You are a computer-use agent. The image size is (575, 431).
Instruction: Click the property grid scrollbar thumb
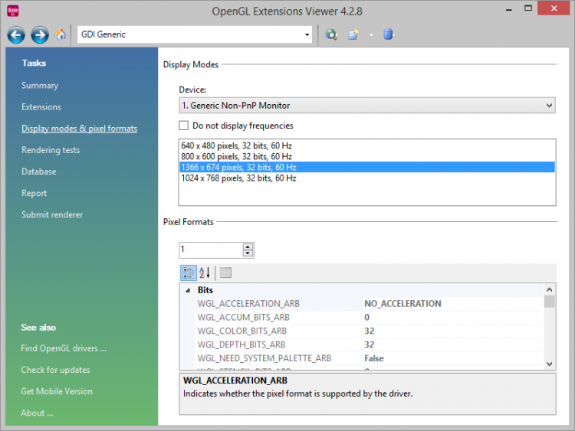[x=550, y=302]
